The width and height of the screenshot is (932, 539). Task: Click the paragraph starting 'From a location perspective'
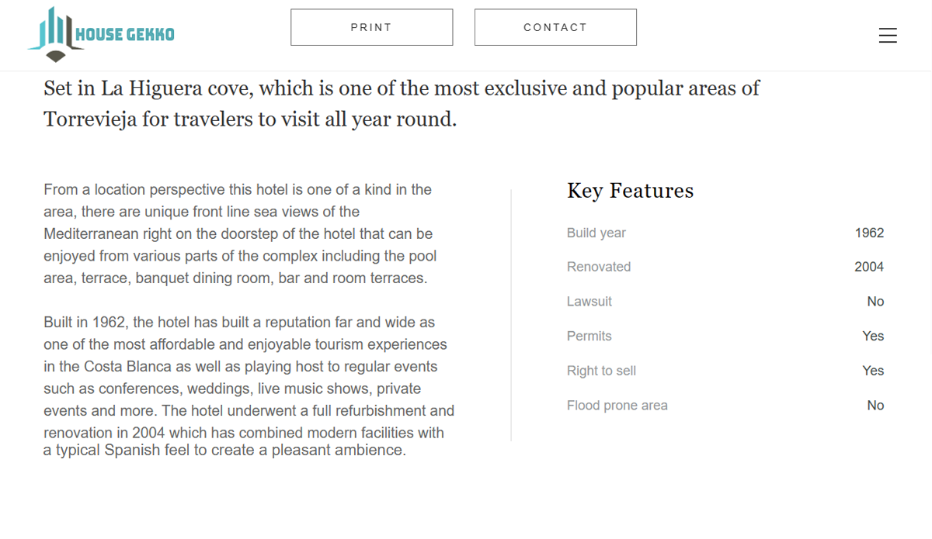pos(241,234)
